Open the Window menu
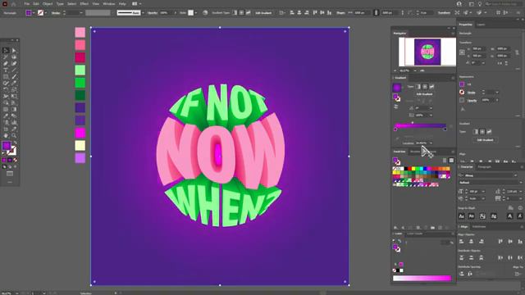This screenshot has height=295, width=525. pyautogui.click(x=109, y=3)
